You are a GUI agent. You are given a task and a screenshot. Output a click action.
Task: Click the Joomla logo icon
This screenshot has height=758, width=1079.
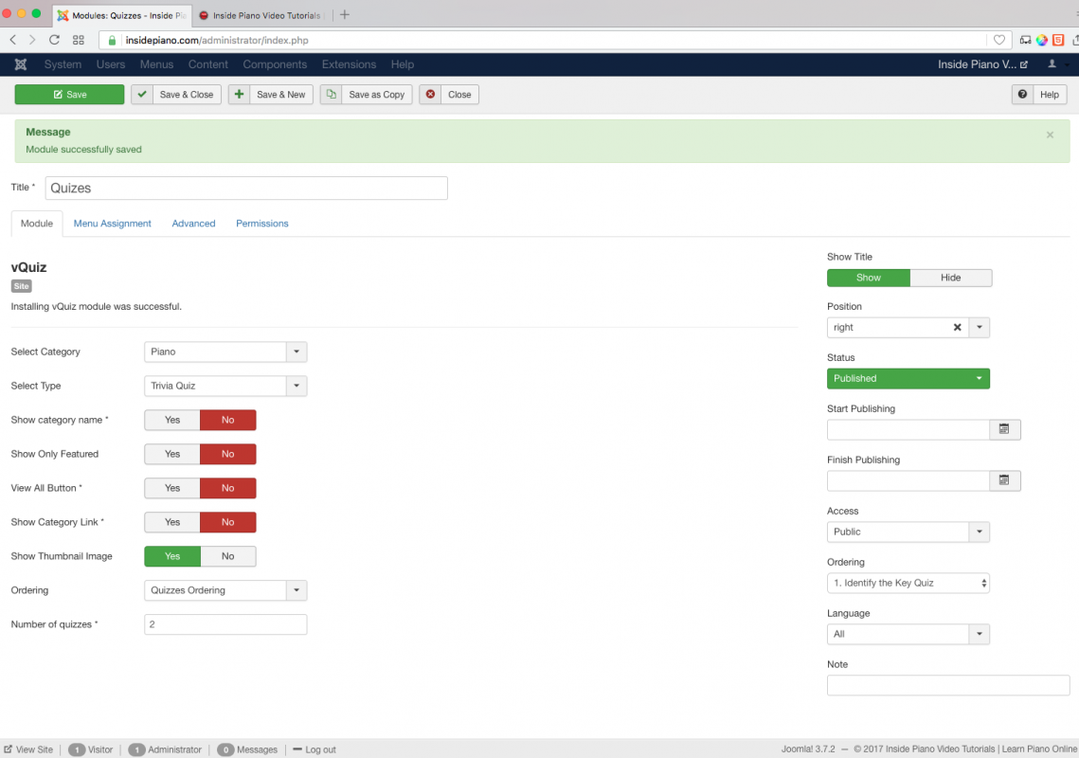21,64
